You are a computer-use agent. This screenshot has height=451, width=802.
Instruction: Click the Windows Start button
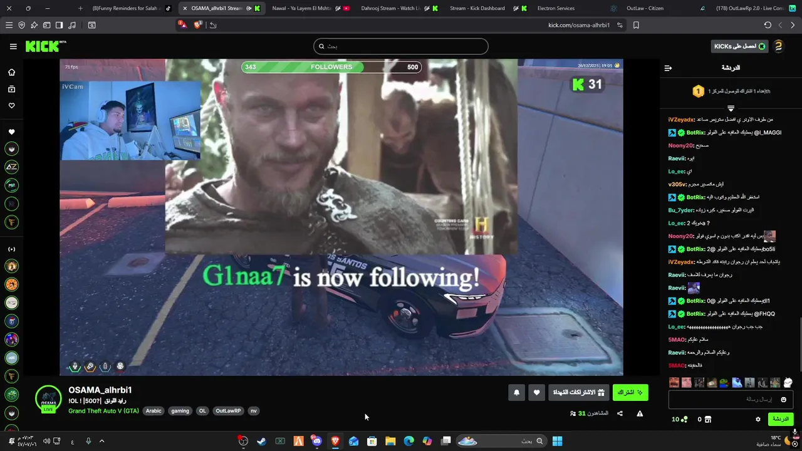[557, 441]
